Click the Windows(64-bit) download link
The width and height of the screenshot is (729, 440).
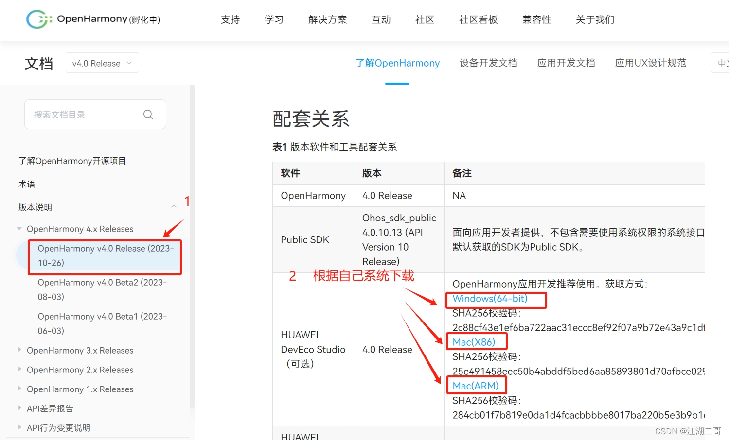click(490, 299)
